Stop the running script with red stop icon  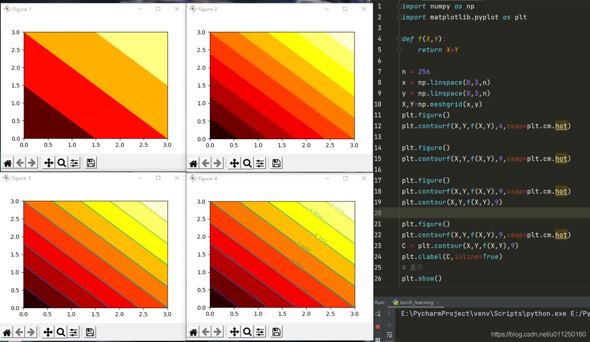[378, 326]
